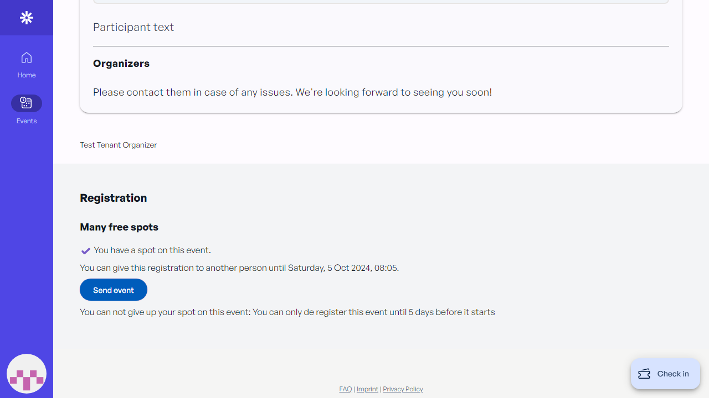
Task: Open the Imprint footer link
Action: [367, 389]
